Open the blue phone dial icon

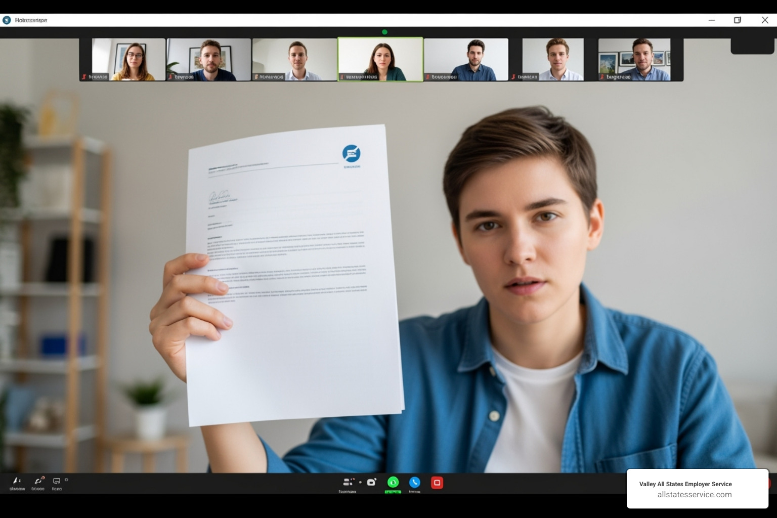point(415,482)
